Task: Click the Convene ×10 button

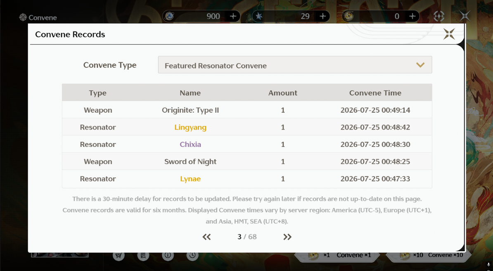Action: point(429,255)
